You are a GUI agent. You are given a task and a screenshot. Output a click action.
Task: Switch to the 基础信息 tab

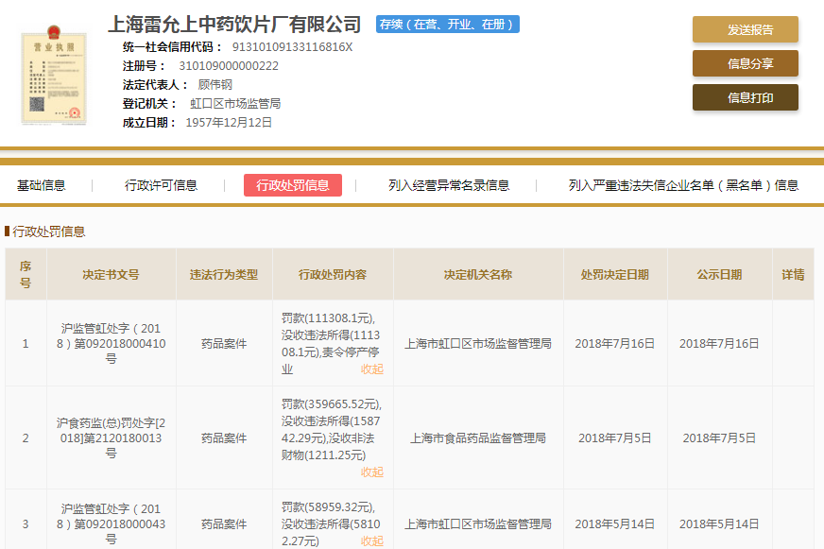coord(41,185)
